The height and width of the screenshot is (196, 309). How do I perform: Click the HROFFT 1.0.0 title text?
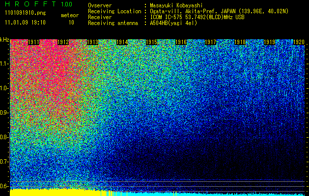click(x=38, y=4)
